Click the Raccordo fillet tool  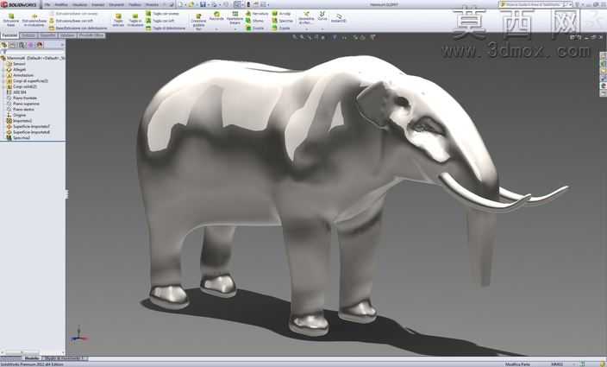click(x=216, y=16)
